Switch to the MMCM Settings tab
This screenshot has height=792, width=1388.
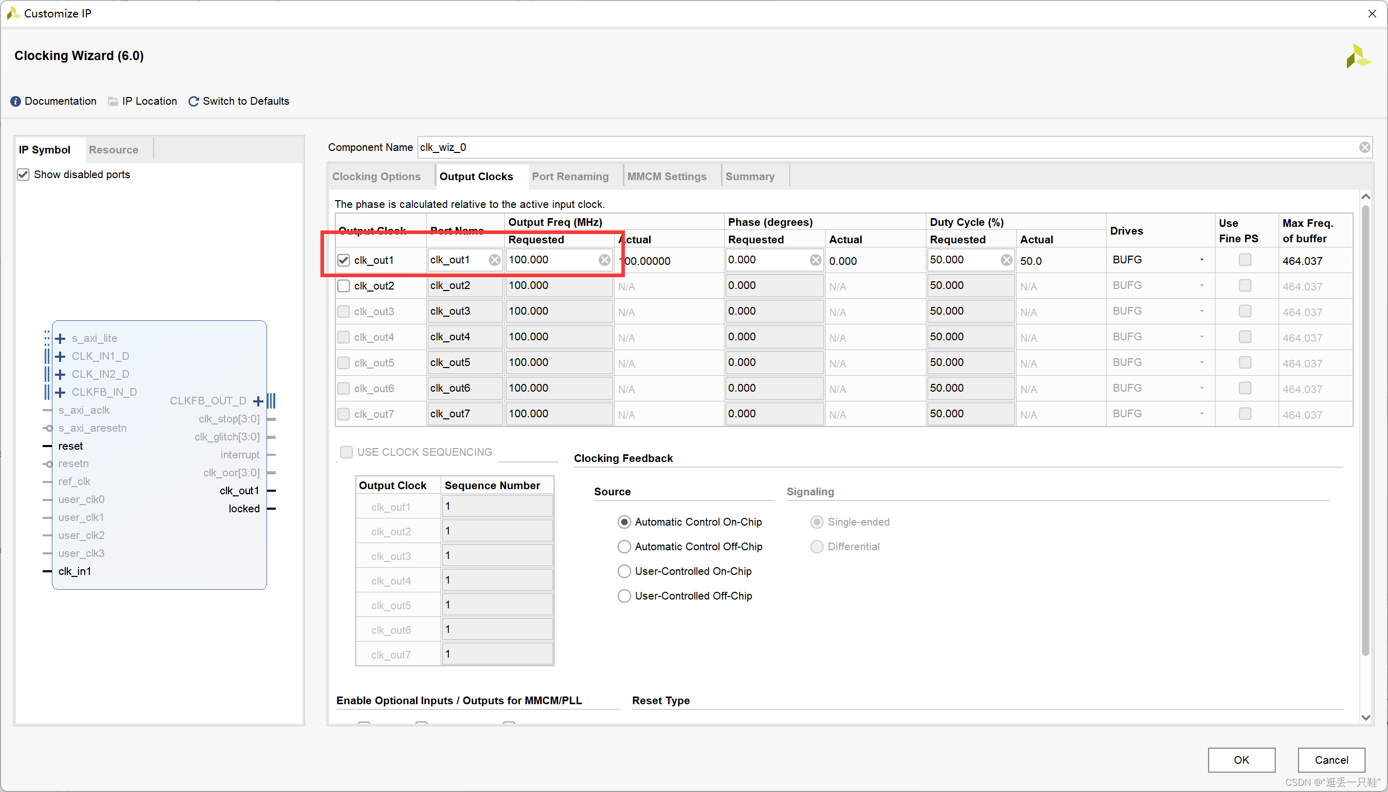[667, 176]
